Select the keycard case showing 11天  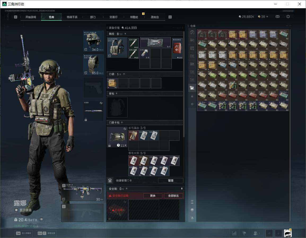(x=117, y=137)
